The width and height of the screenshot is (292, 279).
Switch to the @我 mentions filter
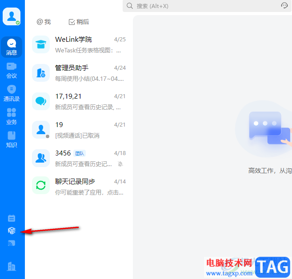44,22
